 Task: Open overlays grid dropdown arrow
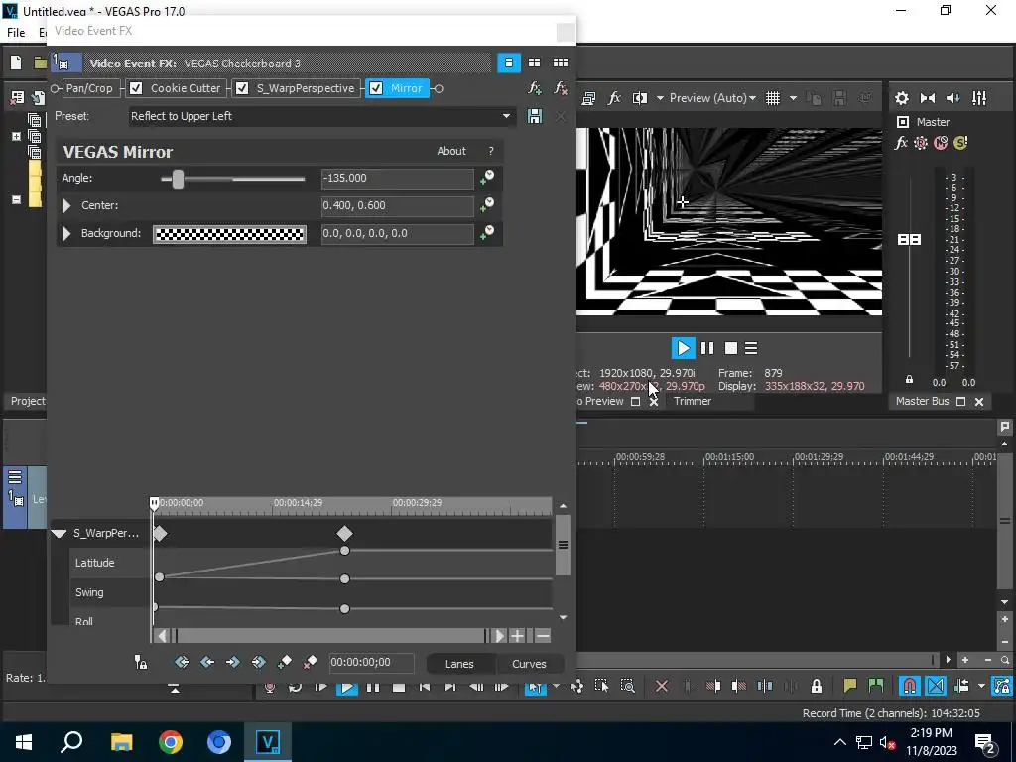coord(793,98)
